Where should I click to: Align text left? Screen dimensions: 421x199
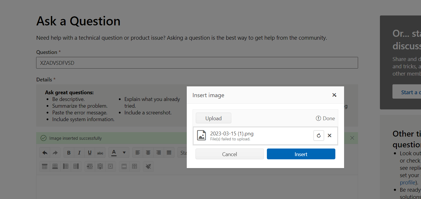[x=138, y=153]
